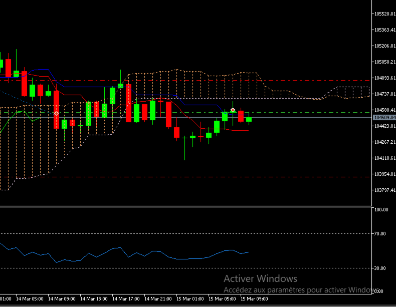Image resolution: width=396 pixels, height=307 pixels.
Task: Click the 104423.81 price axis value
Action: pyautogui.click(x=385, y=126)
